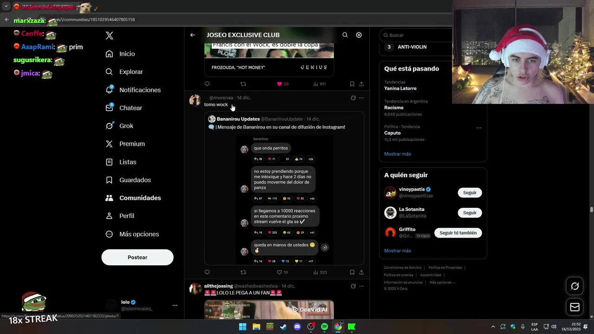Open the Bananirou Instagram screenshot image

284,200
